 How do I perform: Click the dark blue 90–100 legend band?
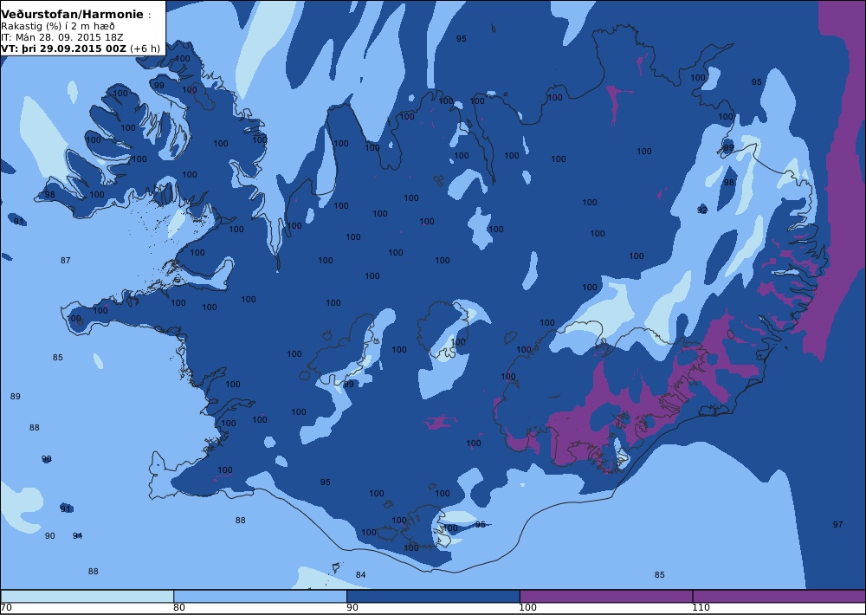(433, 596)
